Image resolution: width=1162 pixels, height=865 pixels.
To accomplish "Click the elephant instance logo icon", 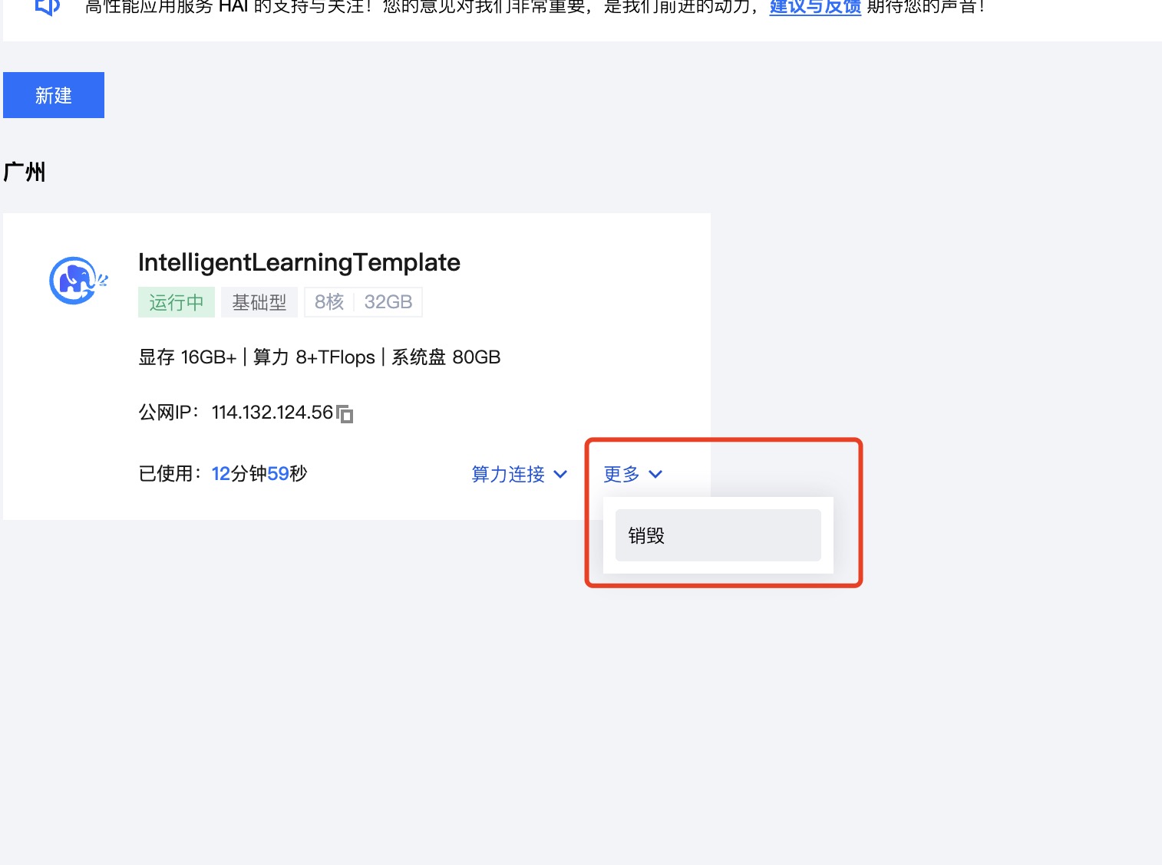I will pyautogui.click(x=78, y=281).
